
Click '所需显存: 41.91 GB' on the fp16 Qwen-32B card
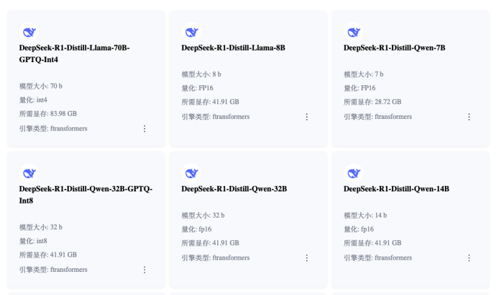coord(210,243)
